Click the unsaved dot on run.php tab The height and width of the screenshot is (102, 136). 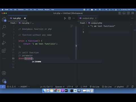[25, 18]
